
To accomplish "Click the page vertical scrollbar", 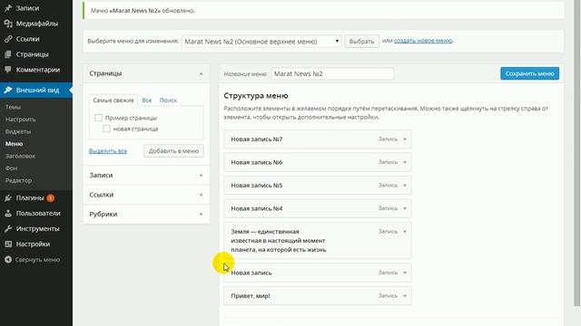I will click(577, 153).
